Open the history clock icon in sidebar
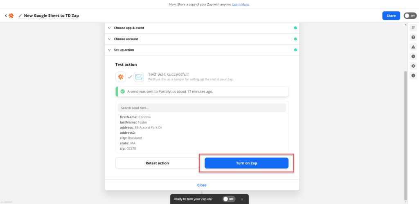The height and width of the screenshot is (204, 419). point(413,56)
